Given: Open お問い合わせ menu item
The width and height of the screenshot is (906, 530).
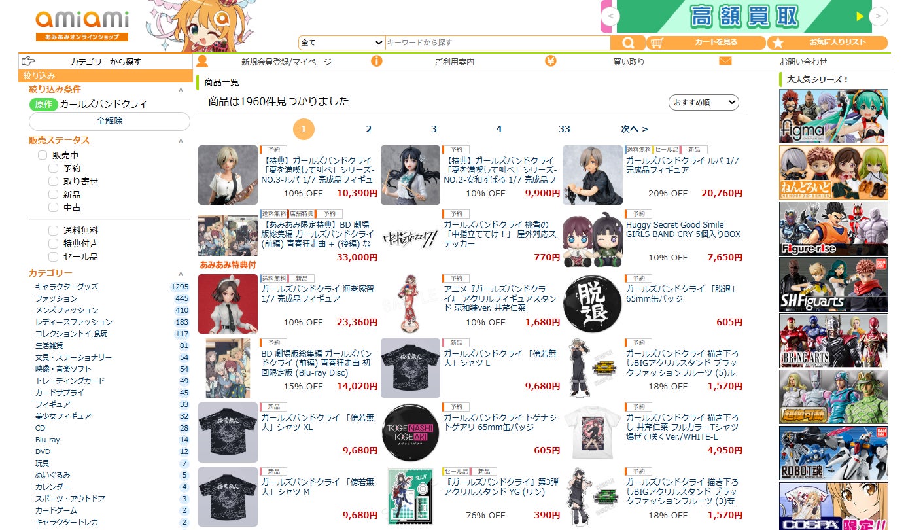Looking at the screenshot, I should pos(803,62).
